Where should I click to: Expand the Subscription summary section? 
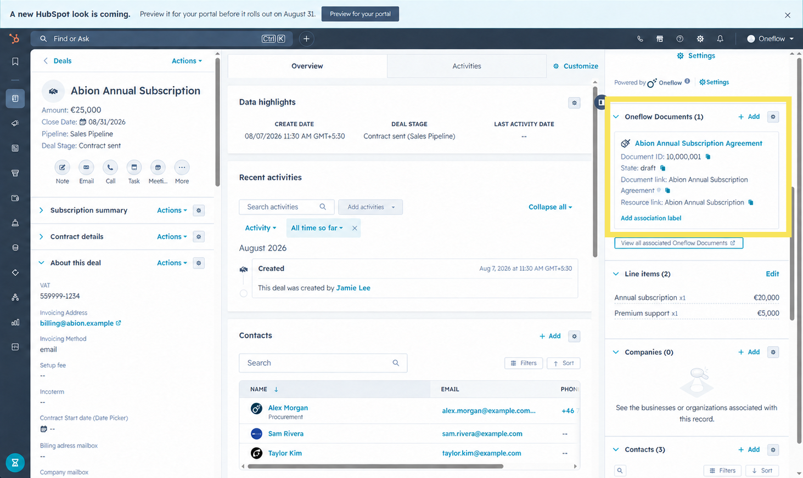pos(41,210)
